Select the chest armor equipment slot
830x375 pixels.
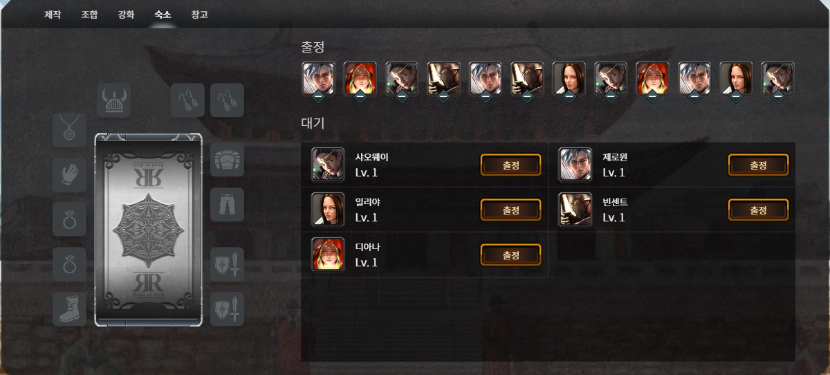227,161
